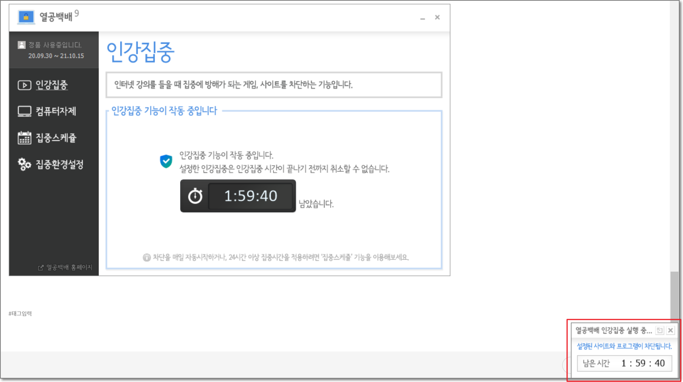Click the external link icon by 열공백배 홈페이지

click(41, 267)
